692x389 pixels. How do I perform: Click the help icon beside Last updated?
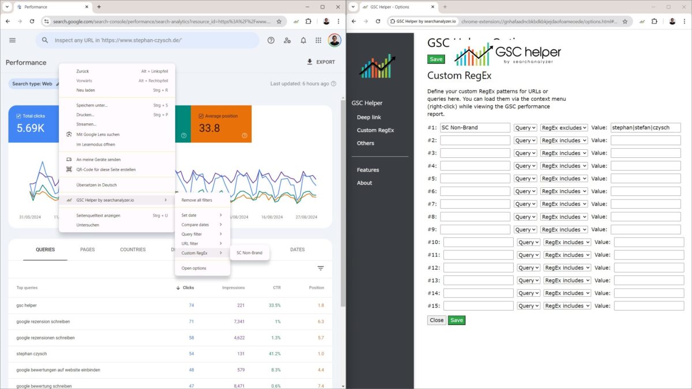click(333, 84)
